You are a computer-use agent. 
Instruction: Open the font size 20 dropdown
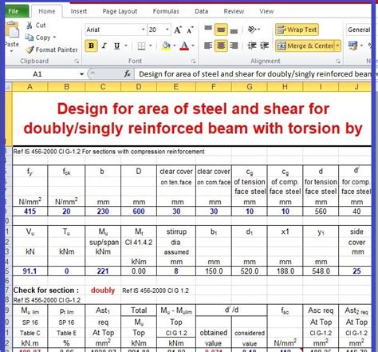coord(167,30)
